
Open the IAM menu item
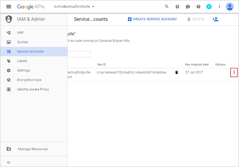[x=20, y=32]
